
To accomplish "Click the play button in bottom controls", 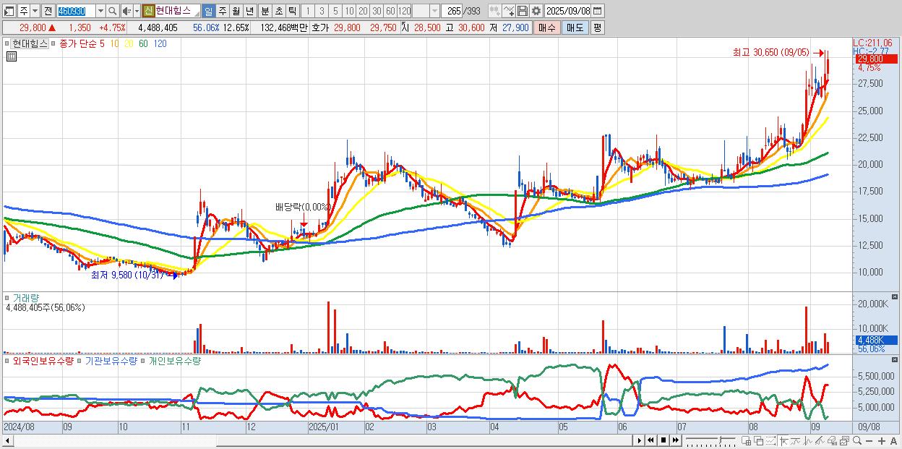I will coord(639,440).
